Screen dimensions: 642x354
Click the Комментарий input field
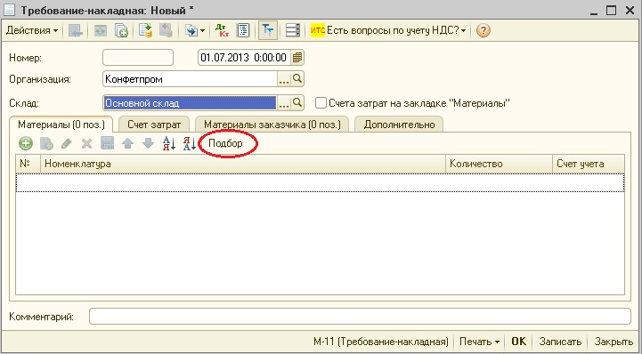point(360,317)
